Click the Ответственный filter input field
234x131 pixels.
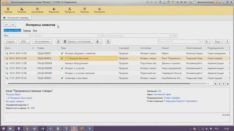point(139,36)
